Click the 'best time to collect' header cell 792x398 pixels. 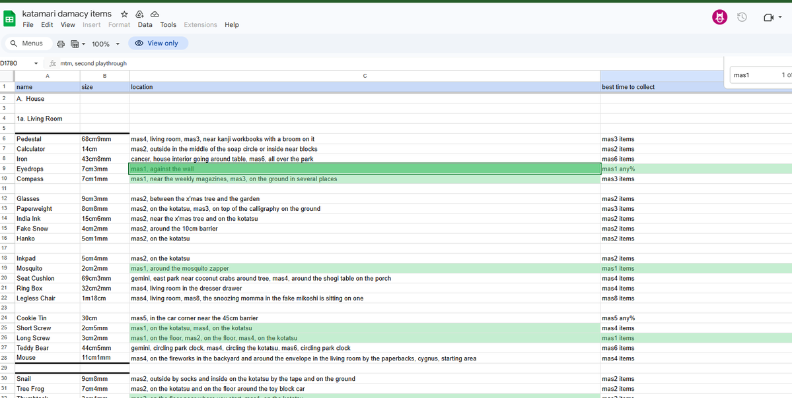point(696,87)
